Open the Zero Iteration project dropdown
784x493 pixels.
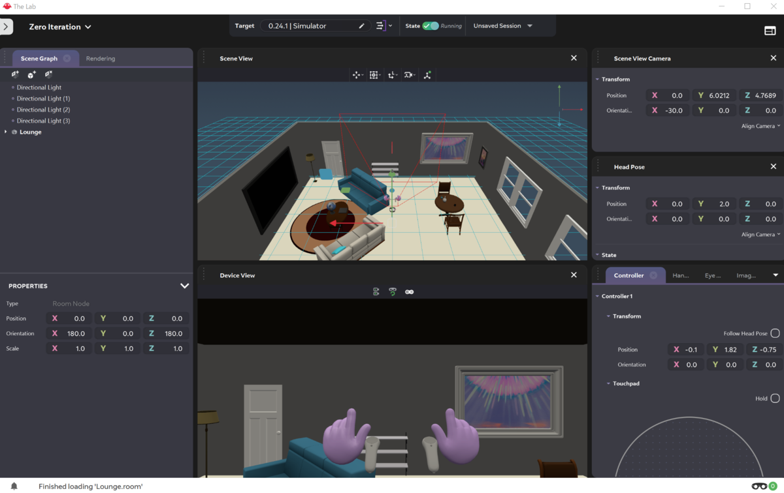[x=60, y=27]
